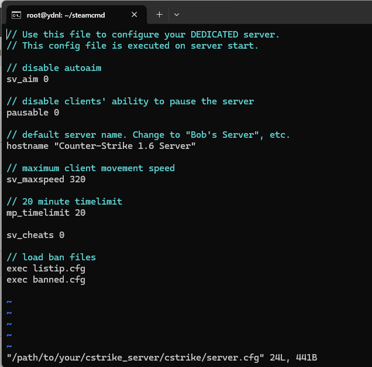Click the "// disable autoaim" comment
The width and height of the screenshot is (372, 367).
tap(54, 68)
